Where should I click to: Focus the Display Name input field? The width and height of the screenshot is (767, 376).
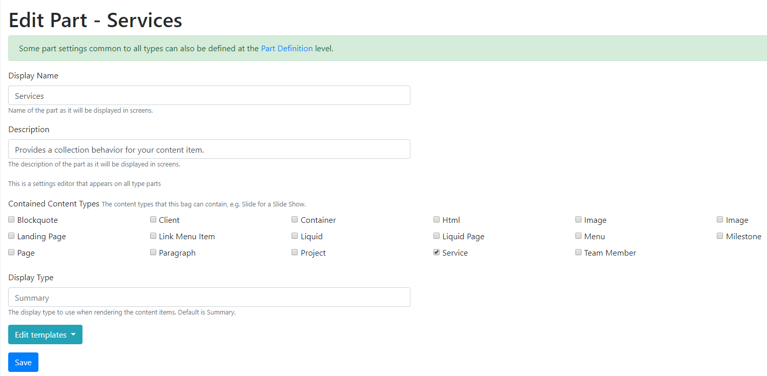click(209, 95)
